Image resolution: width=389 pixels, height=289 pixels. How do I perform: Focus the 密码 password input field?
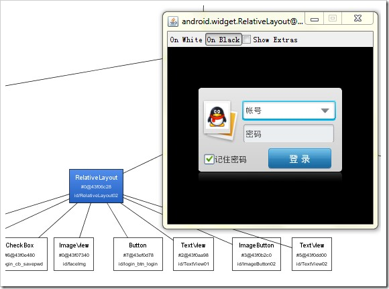[288, 133]
